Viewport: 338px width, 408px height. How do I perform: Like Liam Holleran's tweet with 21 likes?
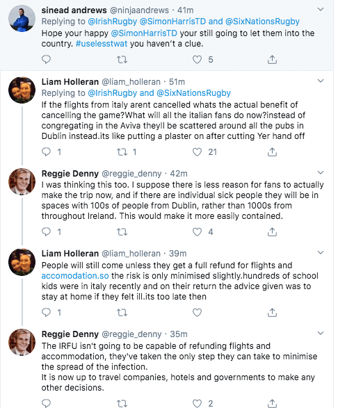[x=197, y=152]
